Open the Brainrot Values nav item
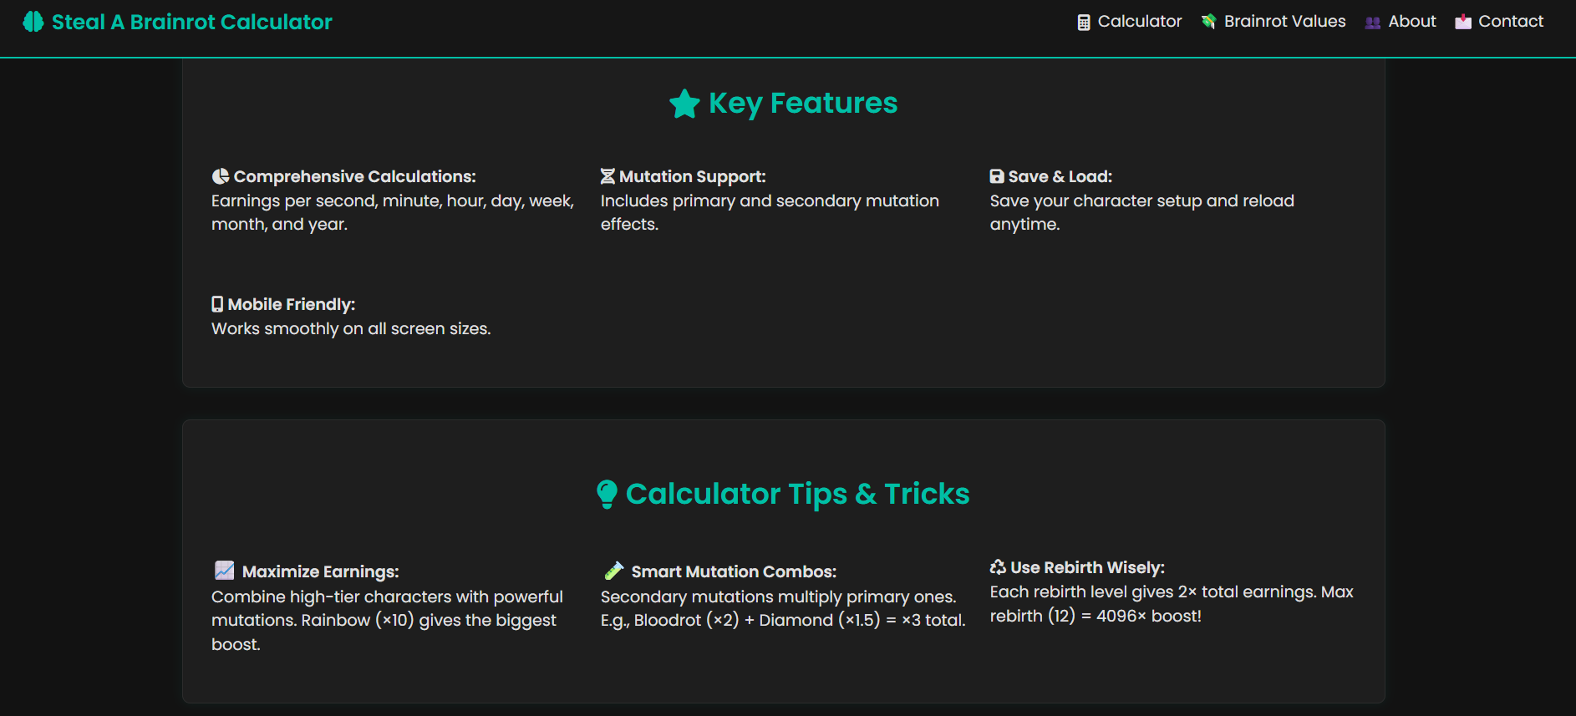Screen dimensions: 1576x716 point(1274,22)
